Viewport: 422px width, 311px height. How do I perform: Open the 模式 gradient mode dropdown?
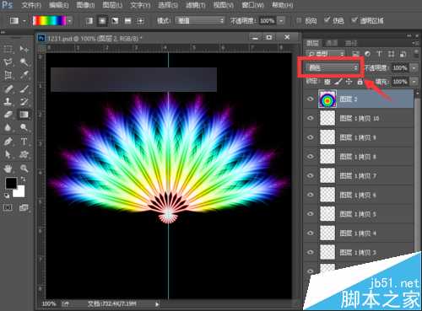200,21
